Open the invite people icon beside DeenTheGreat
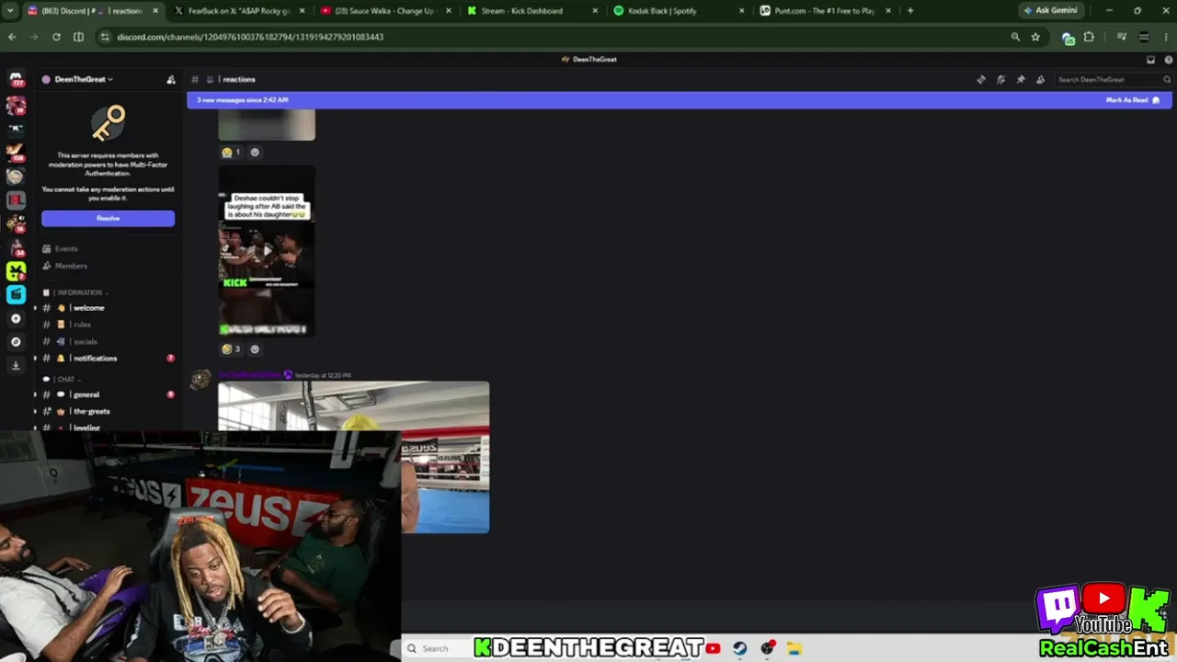This screenshot has height=662, width=1177. tap(171, 79)
